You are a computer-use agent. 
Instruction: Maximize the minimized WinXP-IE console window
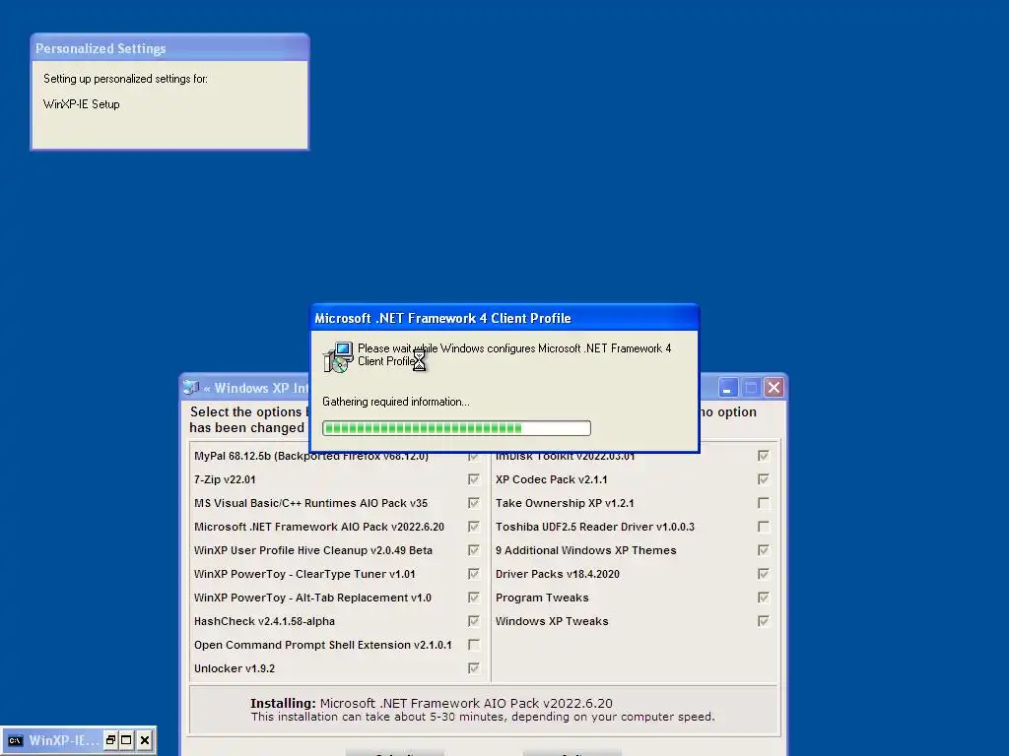[127, 740]
